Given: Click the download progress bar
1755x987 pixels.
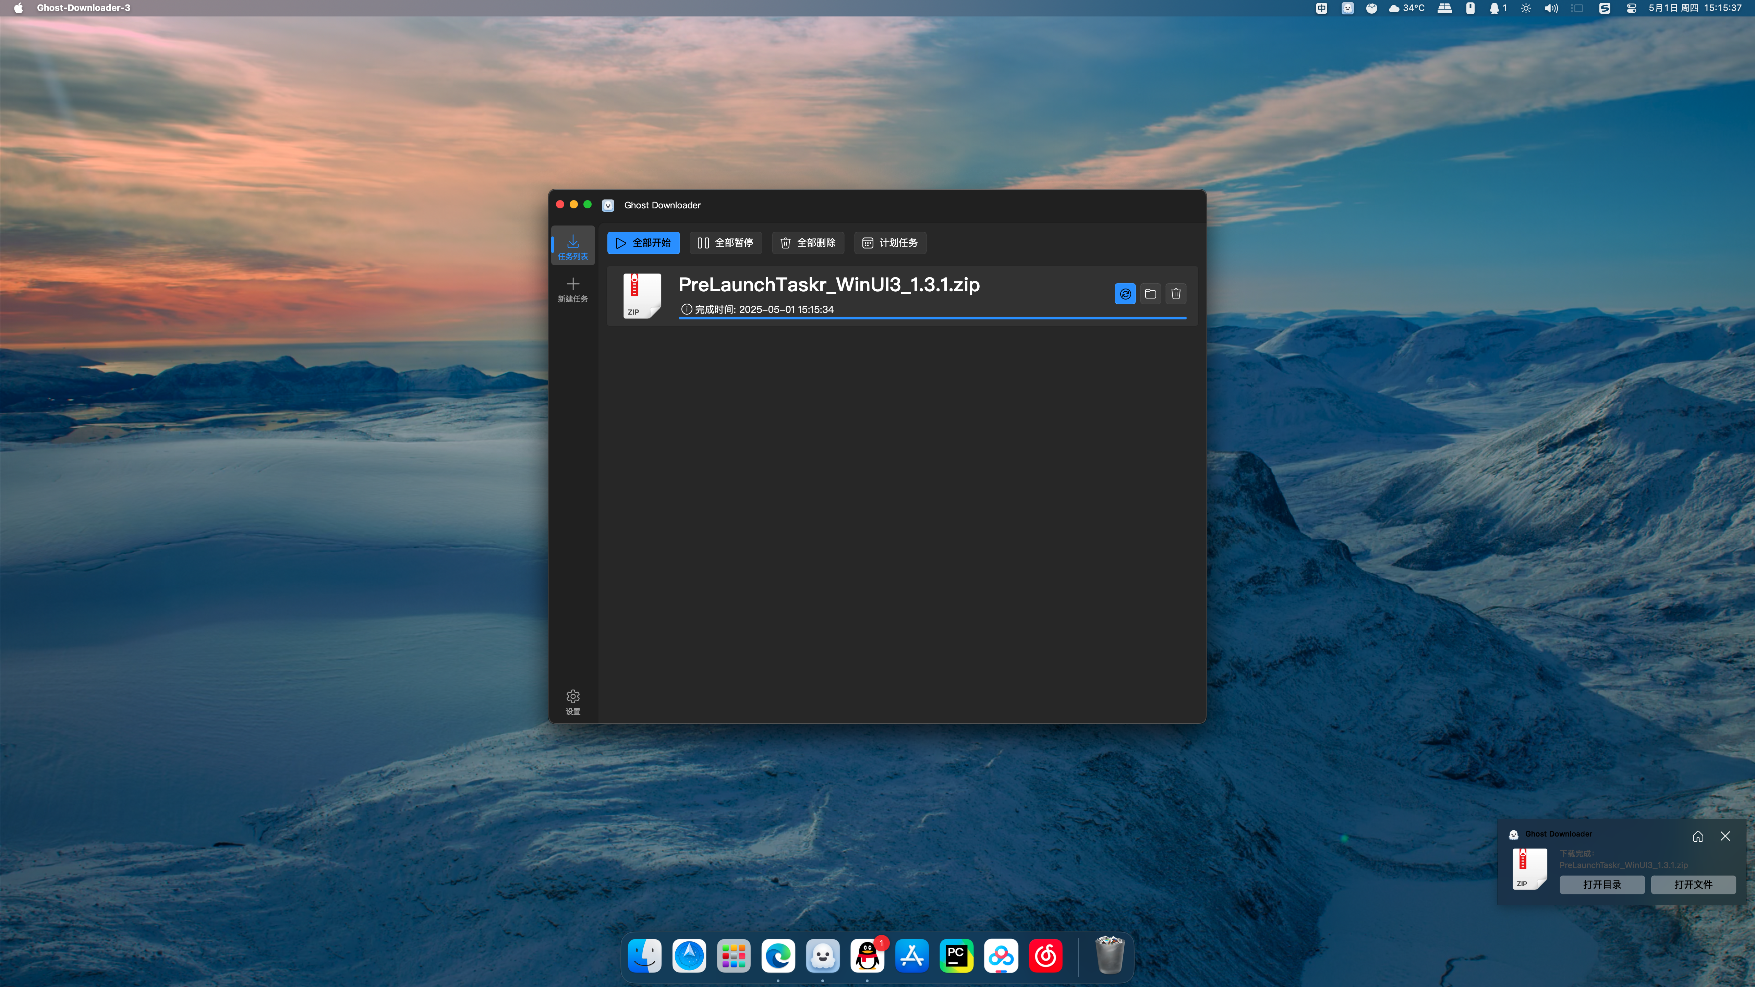Looking at the screenshot, I should [932, 318].
